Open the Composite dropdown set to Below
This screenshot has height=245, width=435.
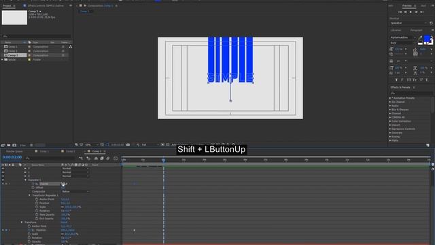(x=75, y=192)
